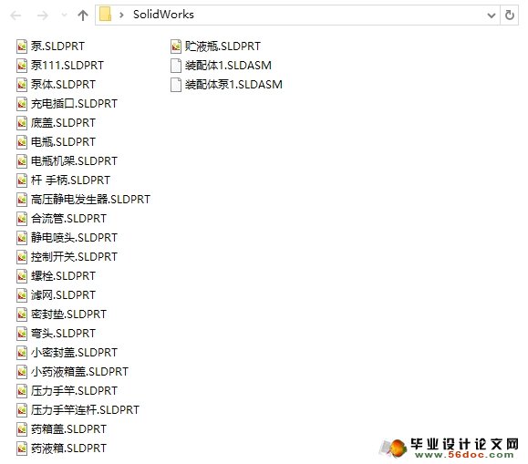Select the file icon of 螺栓.SLDPRT

(x=22, y=277)
